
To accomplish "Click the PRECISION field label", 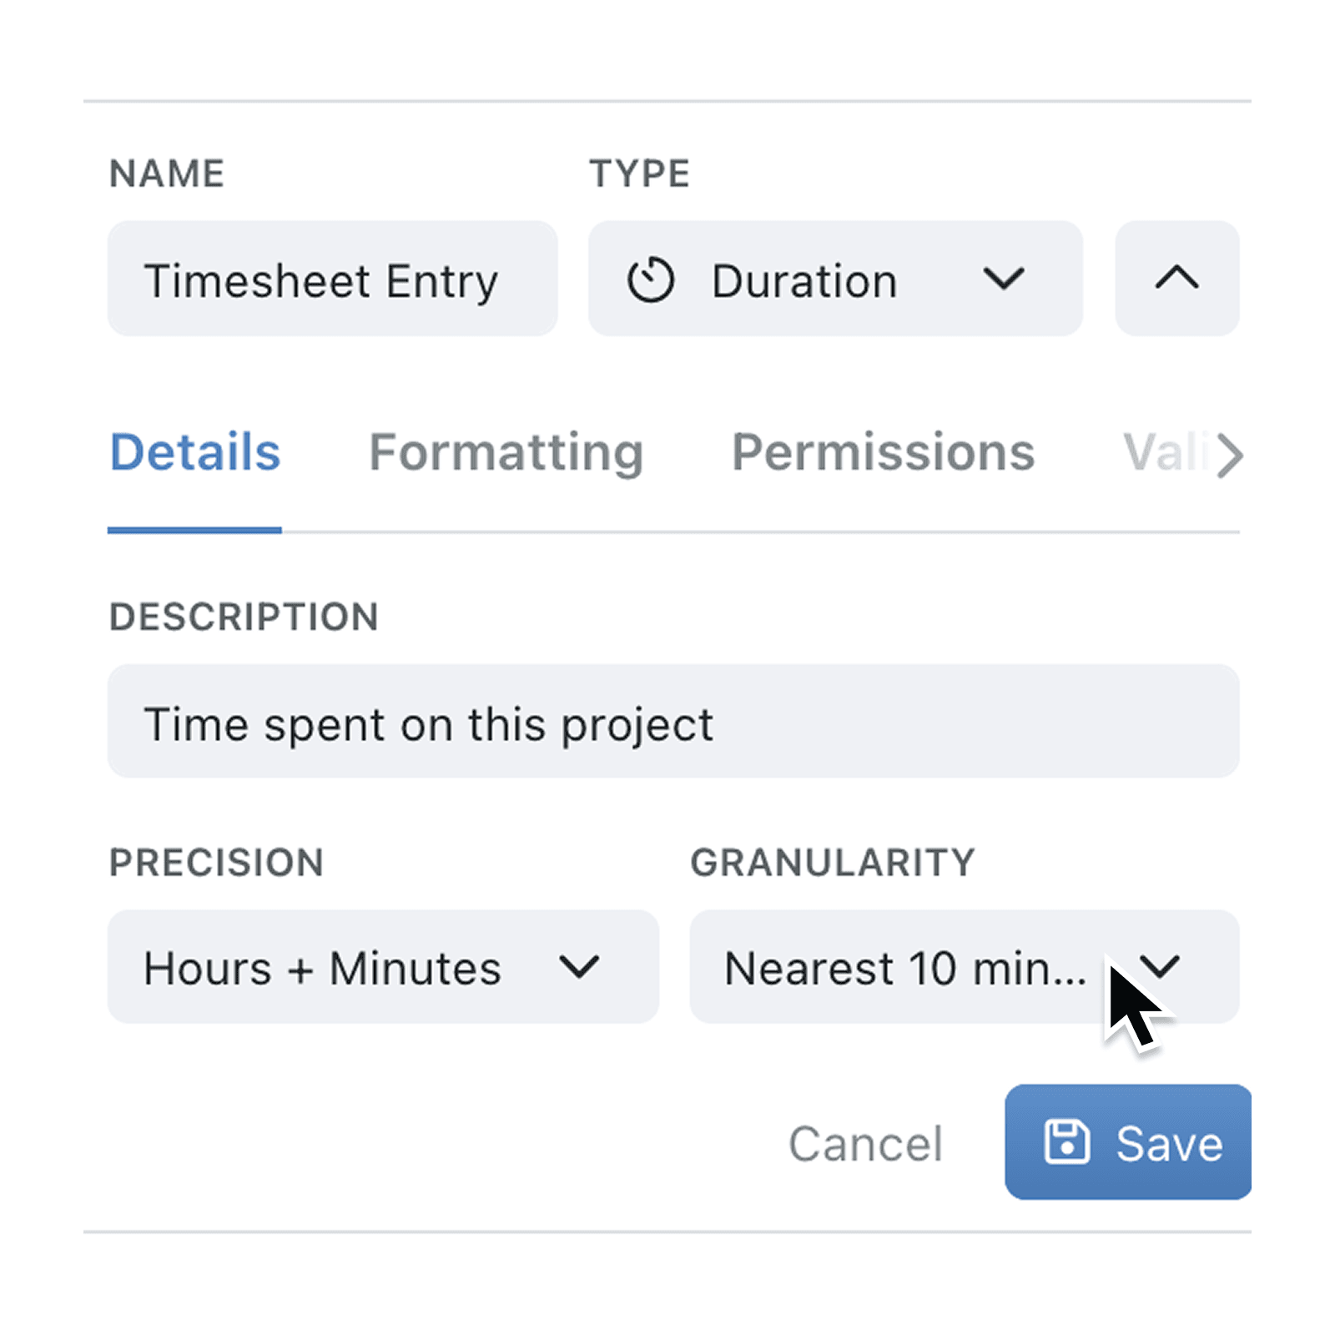I will [x=216, y=862].
